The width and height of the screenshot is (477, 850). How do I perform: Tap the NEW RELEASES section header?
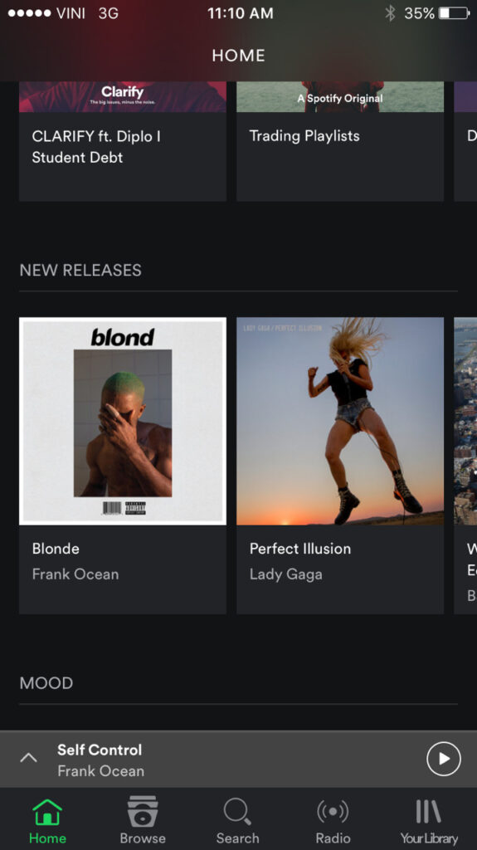[x=80, y=270]
